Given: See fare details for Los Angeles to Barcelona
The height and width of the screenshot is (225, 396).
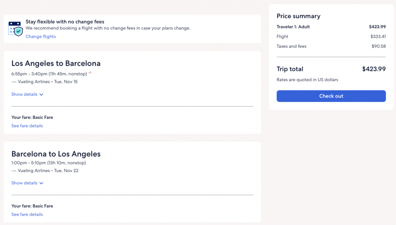Looking at the screenshot, I should click(x=27, y=126).
